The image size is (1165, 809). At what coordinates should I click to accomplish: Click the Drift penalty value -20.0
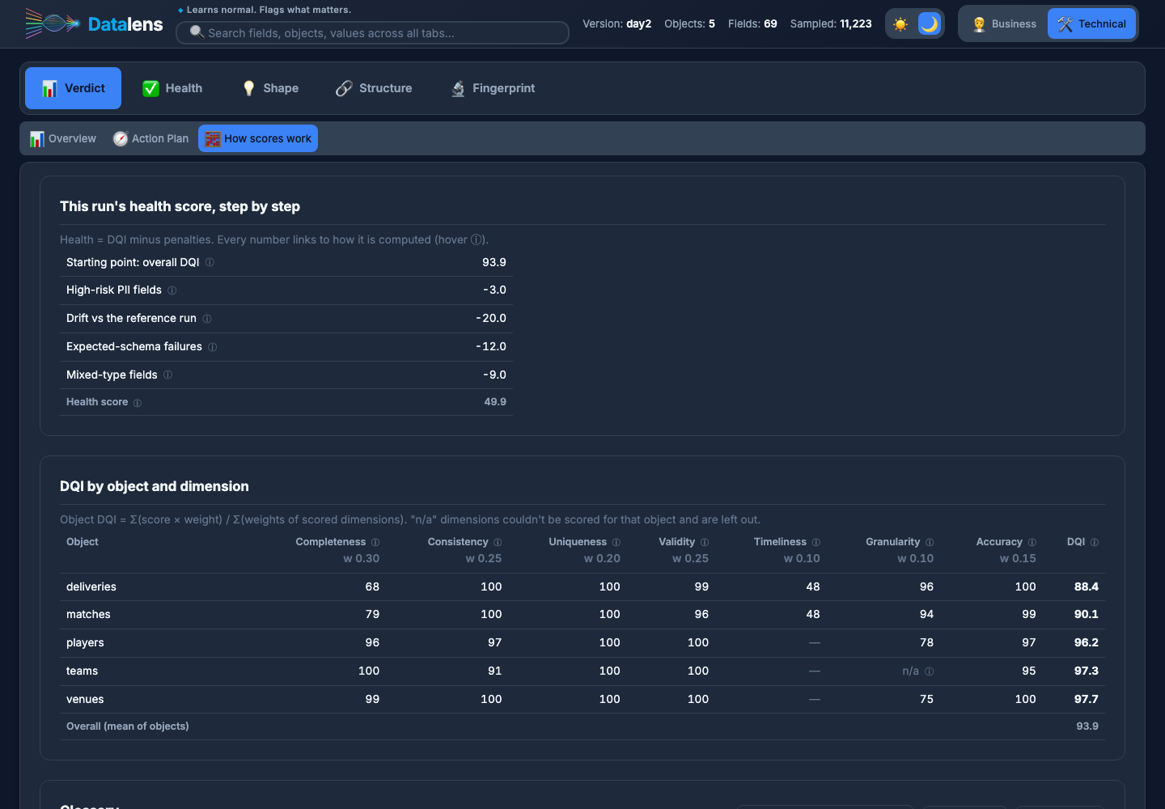pos(491,318)
